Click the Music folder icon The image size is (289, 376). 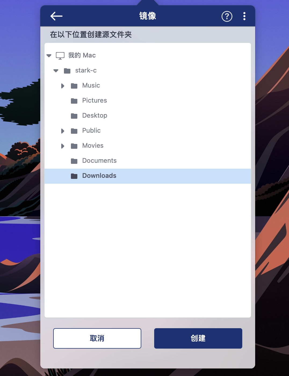74,86
